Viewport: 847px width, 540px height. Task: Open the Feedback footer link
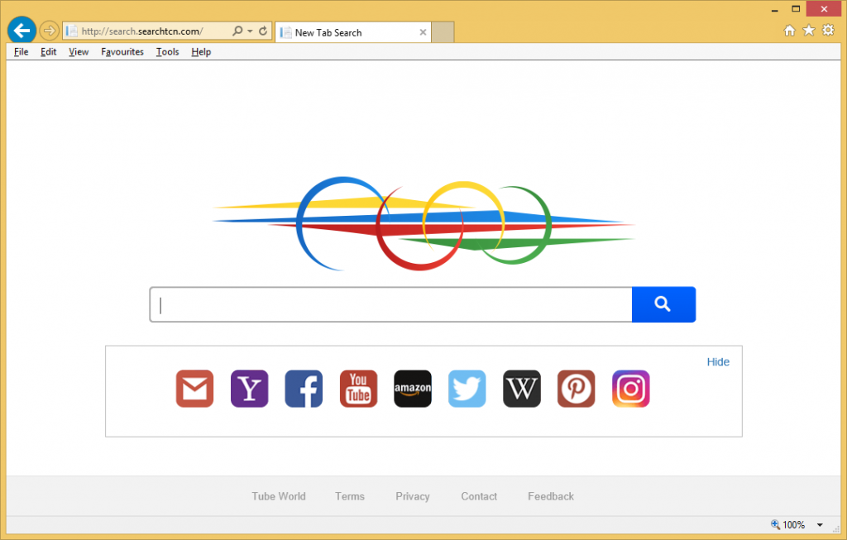551,496
